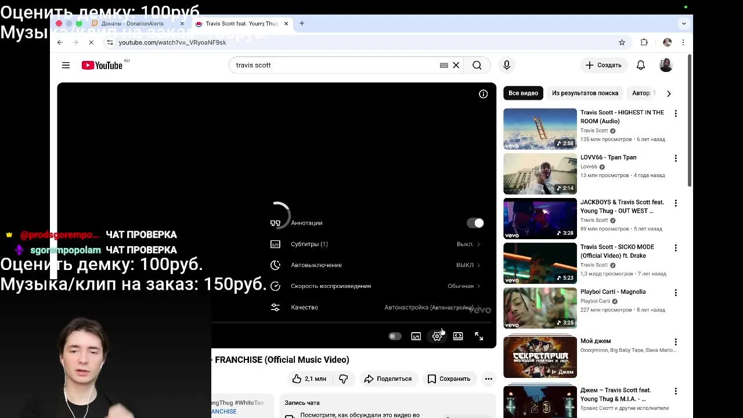
Task: Select the Все видео chip
Action: coord(523,93)
